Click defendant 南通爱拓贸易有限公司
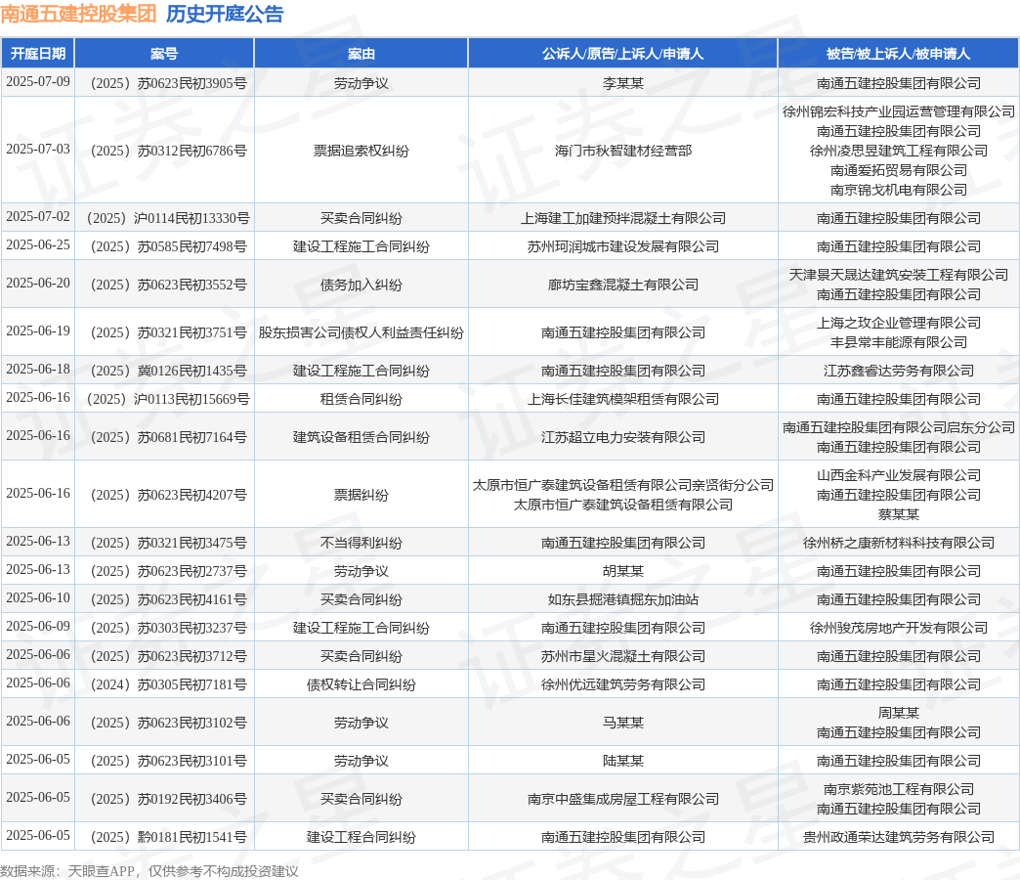 898,170
